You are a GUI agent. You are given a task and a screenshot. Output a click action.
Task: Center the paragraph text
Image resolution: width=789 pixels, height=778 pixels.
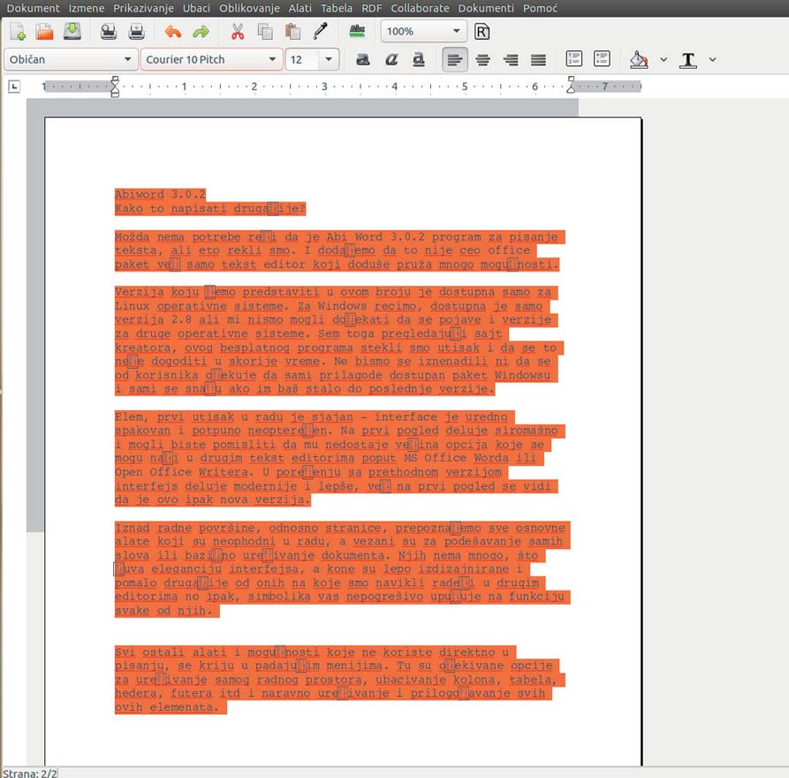coord(483,60)
